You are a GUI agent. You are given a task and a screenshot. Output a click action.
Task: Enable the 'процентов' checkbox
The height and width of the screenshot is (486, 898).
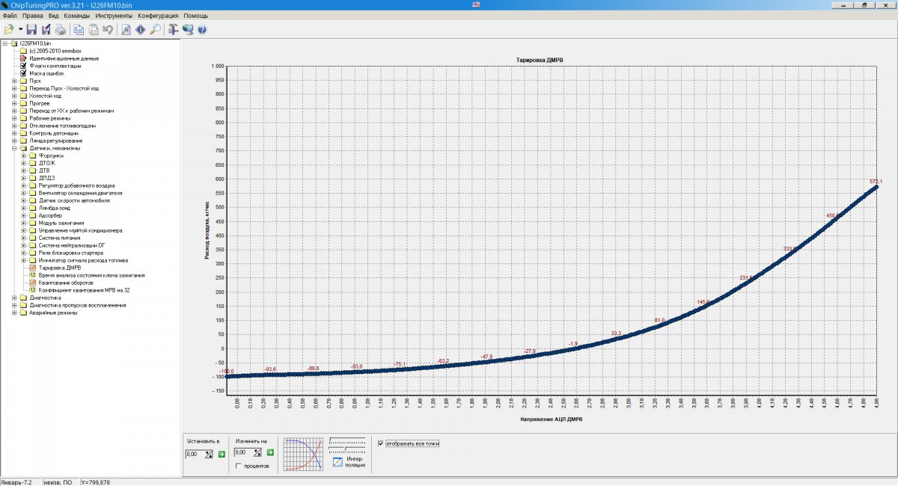click(238, 466)
